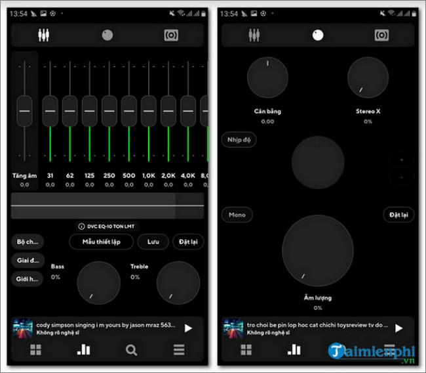Click the Stereo X knob
The height and width of the screenshot is (373, 426).
368,77
